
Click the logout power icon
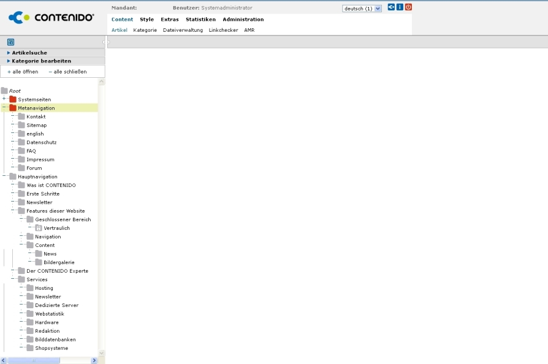[408, 7]
